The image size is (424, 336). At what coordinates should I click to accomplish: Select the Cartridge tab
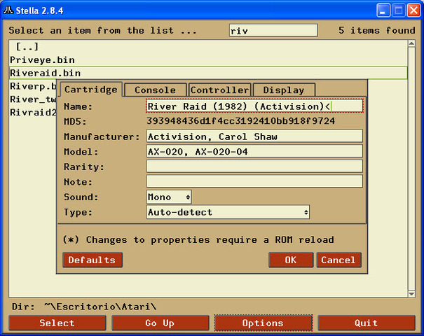90,90
